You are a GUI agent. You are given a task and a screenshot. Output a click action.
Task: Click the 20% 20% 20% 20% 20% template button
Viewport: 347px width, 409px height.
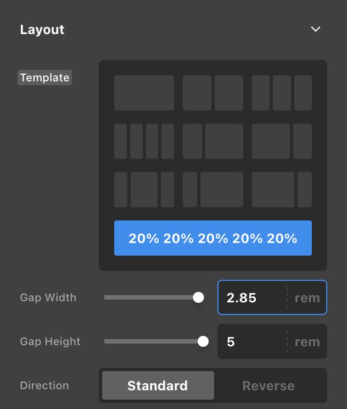pyautogui.click(x=212, y=238)
